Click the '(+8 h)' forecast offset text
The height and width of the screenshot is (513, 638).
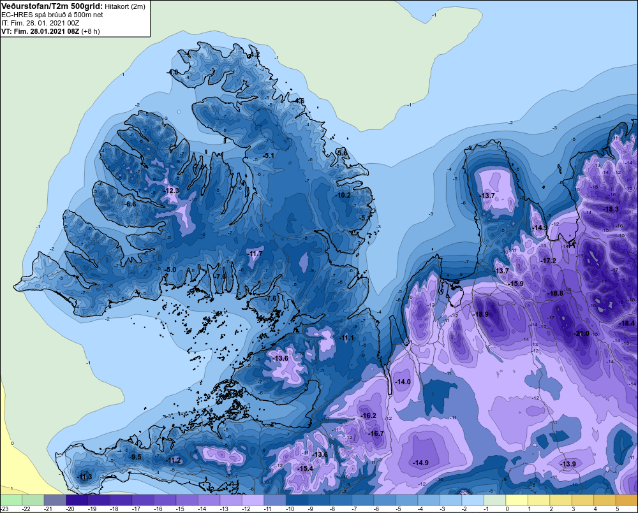(91, 31)
